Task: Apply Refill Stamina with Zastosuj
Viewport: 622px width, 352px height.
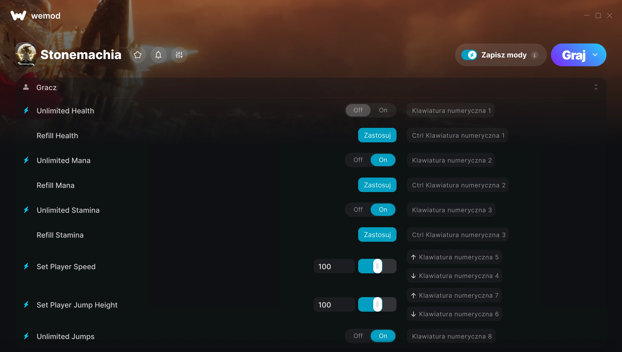Action: tap(377, 234)
